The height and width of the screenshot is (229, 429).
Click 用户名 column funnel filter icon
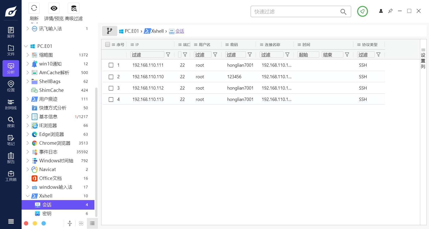click(215, 55)
